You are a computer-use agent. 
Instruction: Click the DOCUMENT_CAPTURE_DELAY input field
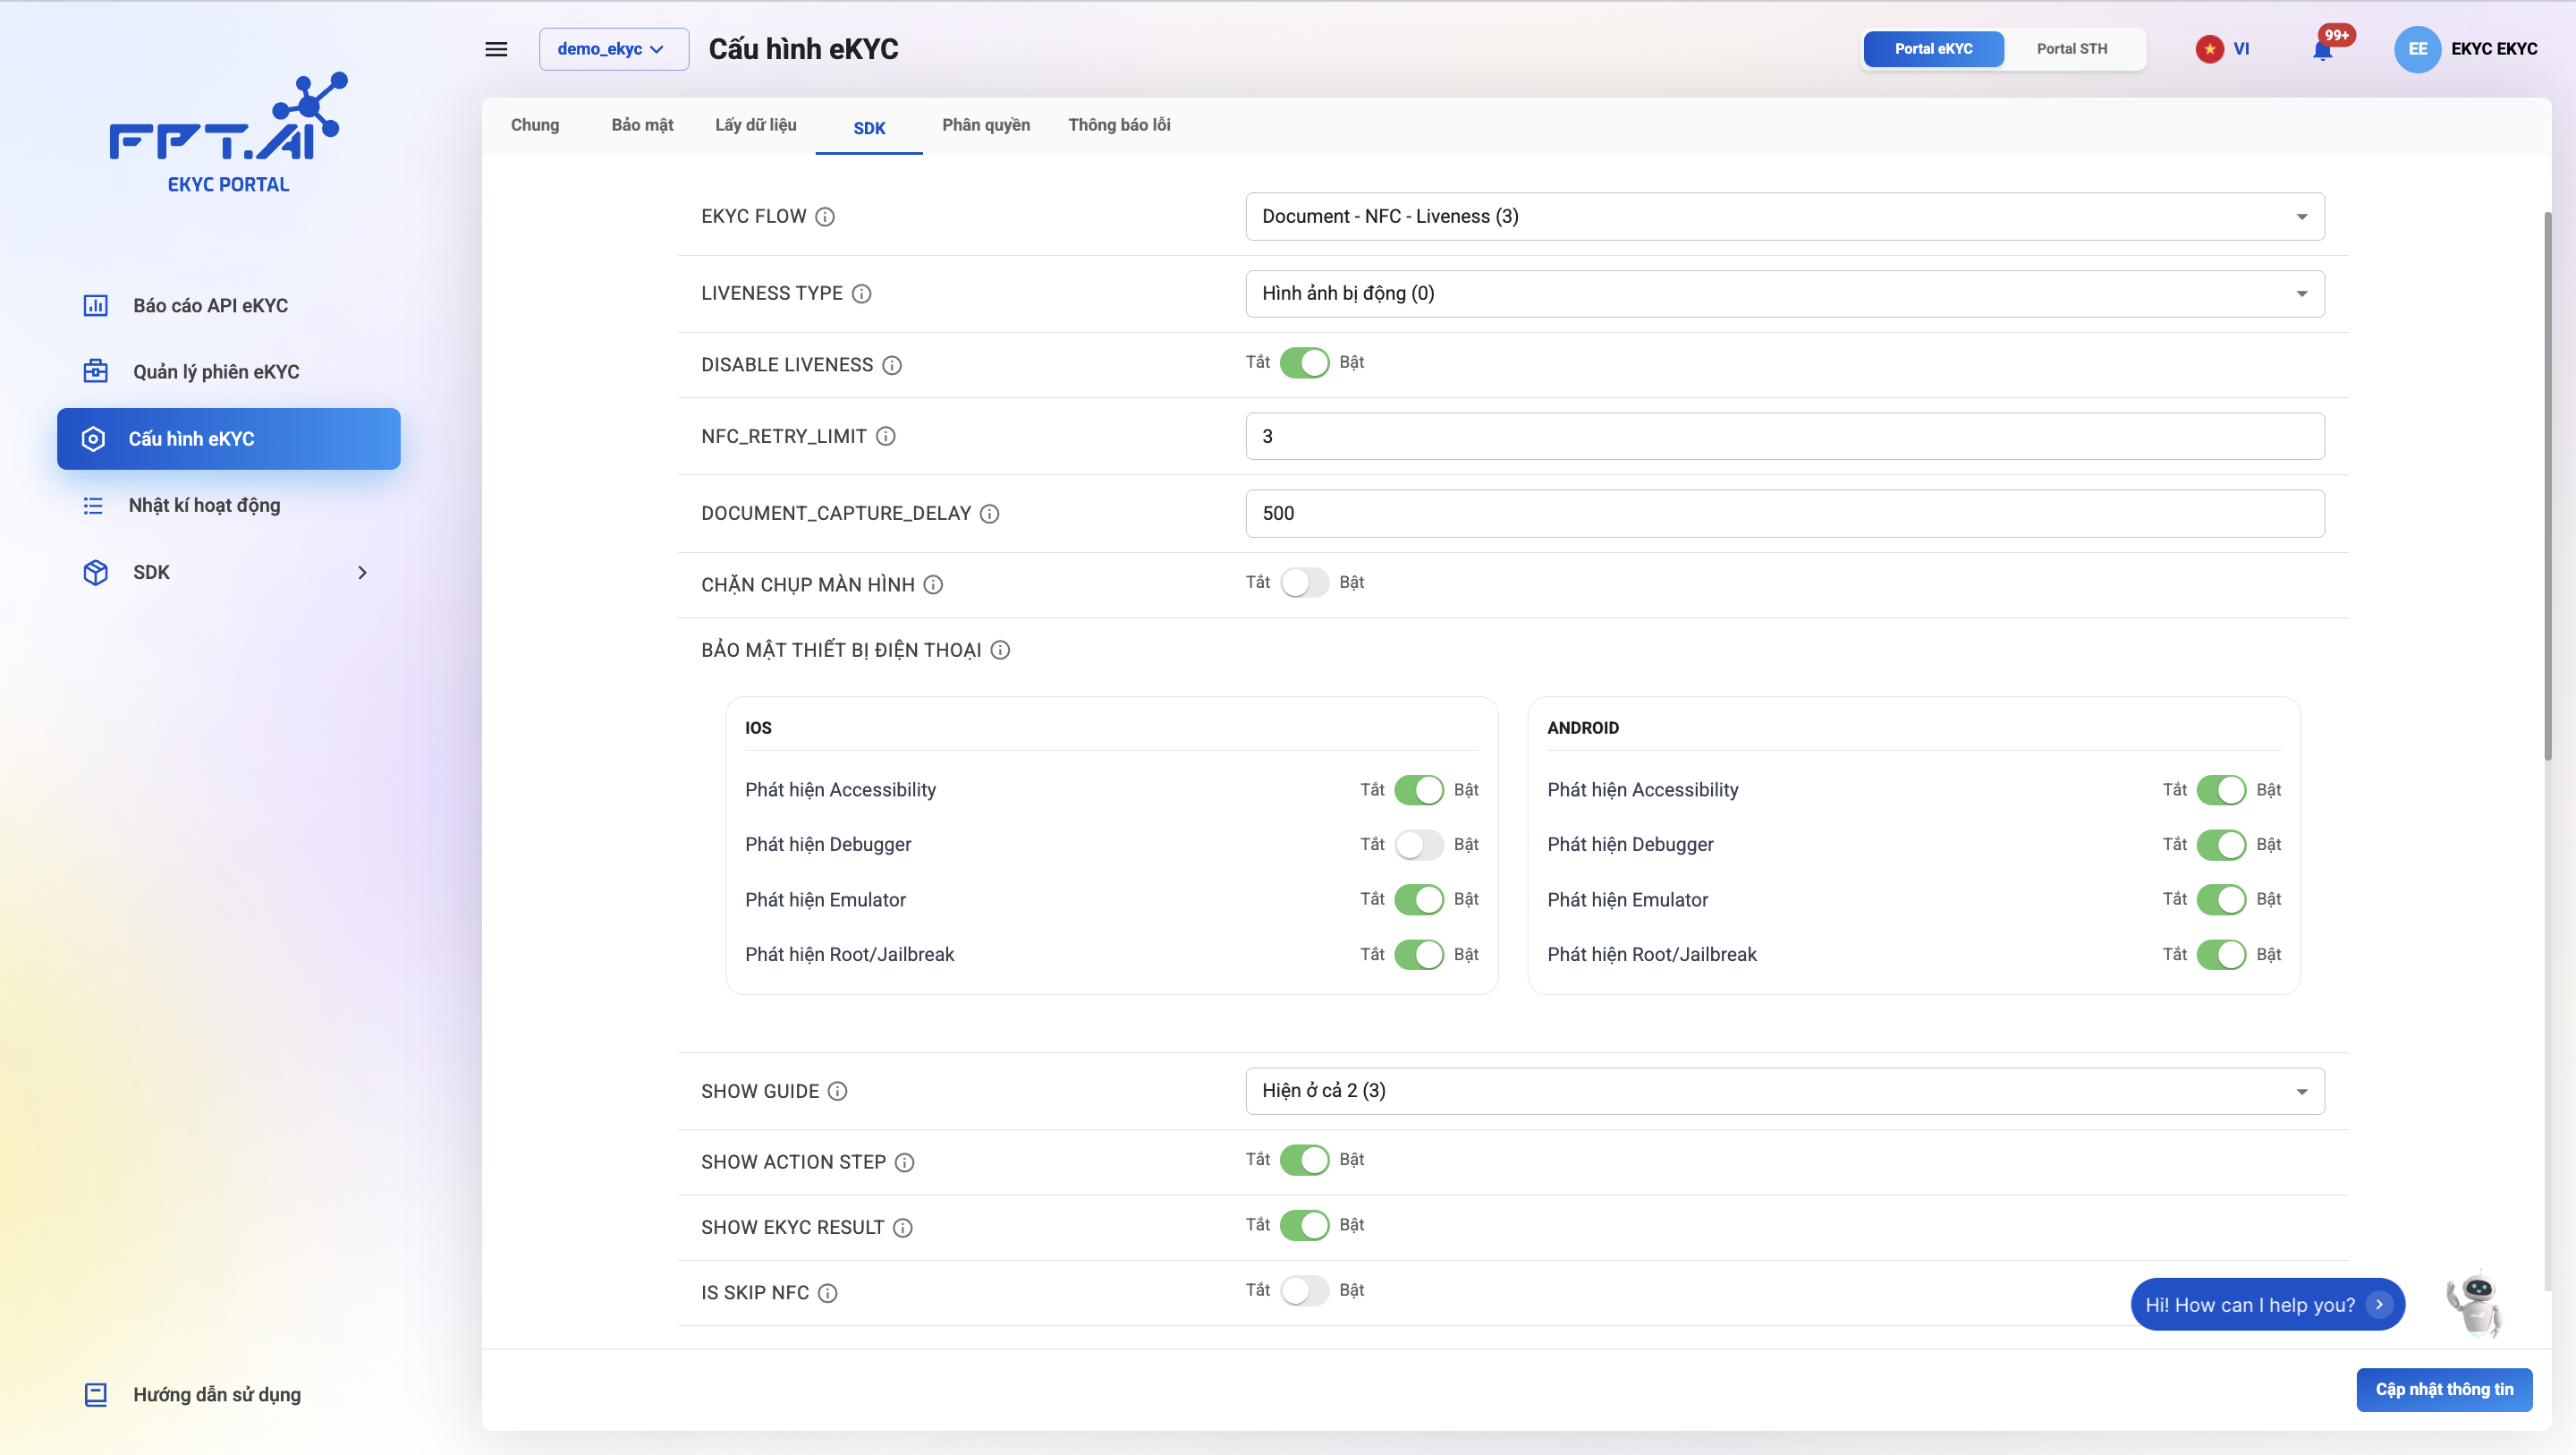(1785, 514)
